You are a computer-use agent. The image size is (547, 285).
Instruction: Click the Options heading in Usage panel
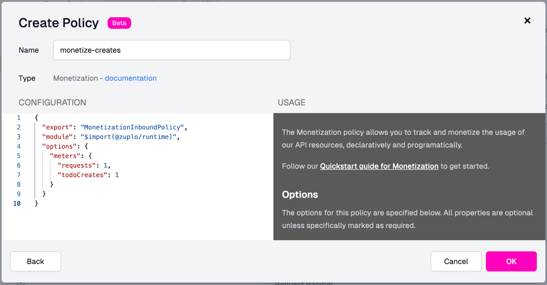(x=300, y=195)
